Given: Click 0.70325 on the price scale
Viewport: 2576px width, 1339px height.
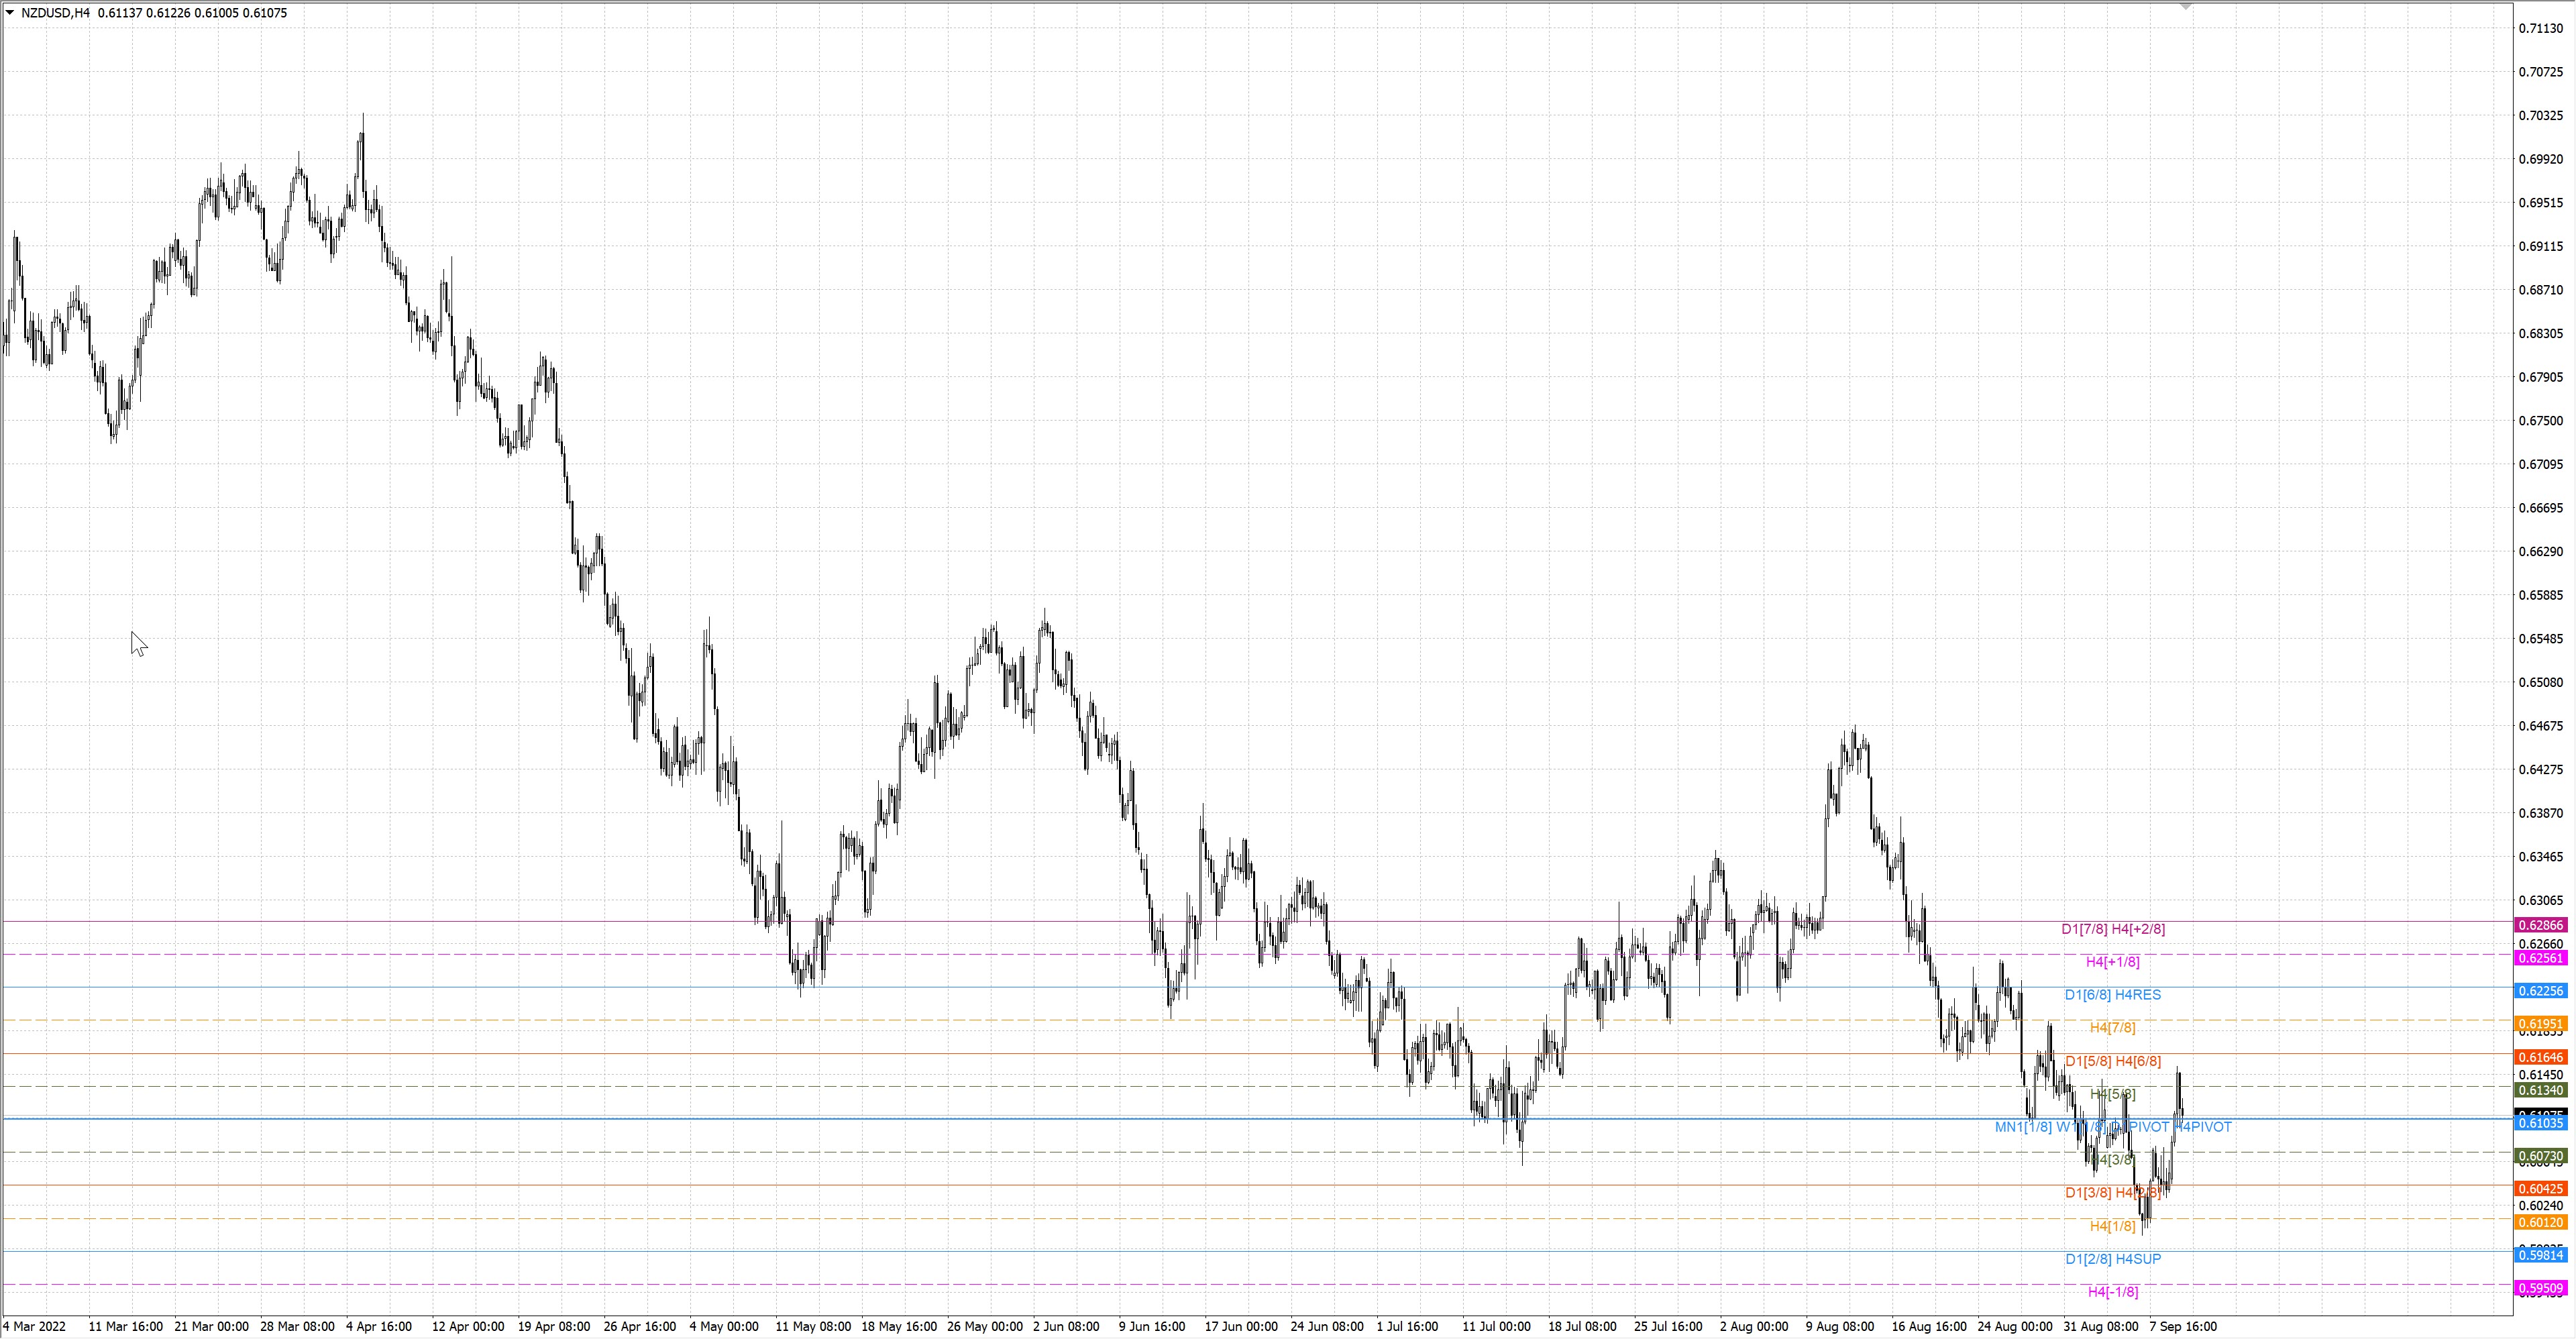Looking at the screenshot, I should click(x=2541, y=116).
